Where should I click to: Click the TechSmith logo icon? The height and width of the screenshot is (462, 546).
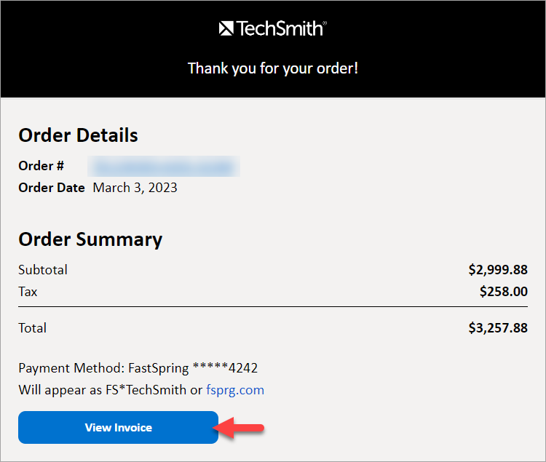coord(226,28)
